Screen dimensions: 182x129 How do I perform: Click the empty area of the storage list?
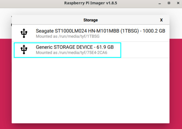(91, 90)
